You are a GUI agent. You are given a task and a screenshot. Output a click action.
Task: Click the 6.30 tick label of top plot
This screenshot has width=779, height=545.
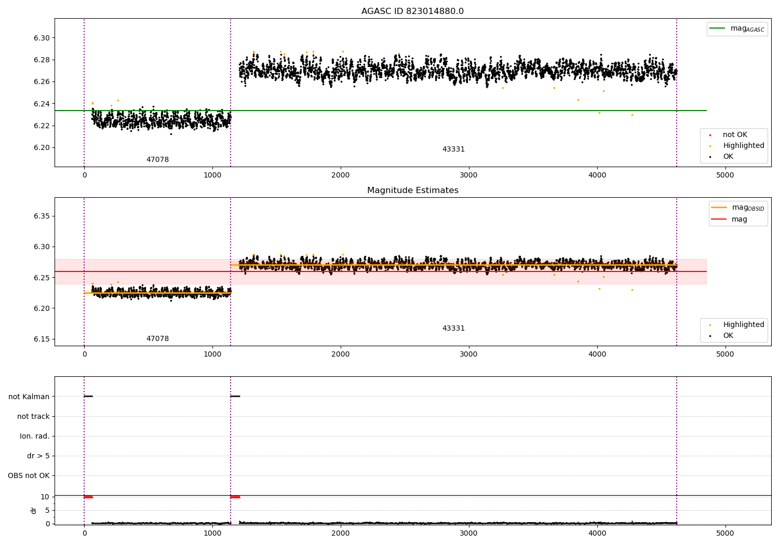(42, 38)
